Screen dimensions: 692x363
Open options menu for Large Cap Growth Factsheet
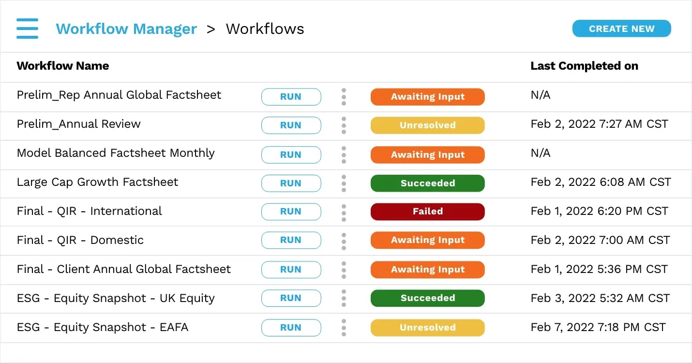click(344, 183)
